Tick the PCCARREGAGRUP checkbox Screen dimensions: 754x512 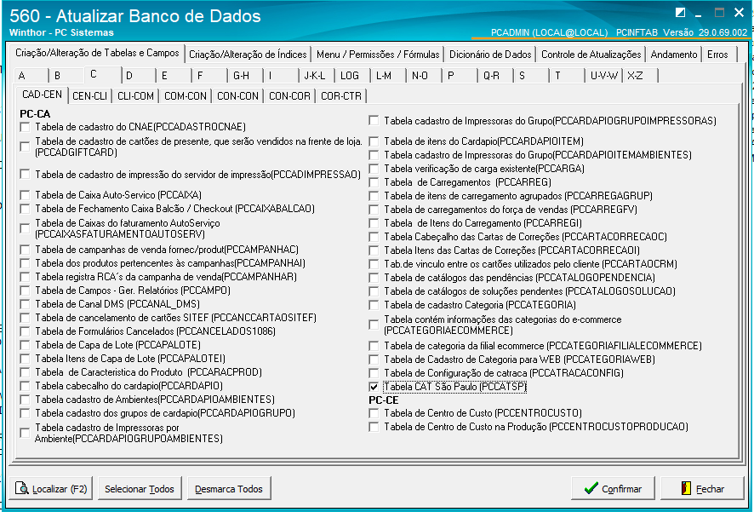click(x=374, y=196)
